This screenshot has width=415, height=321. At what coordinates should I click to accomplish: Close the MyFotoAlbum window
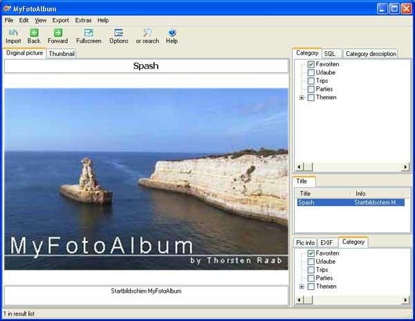406,9
